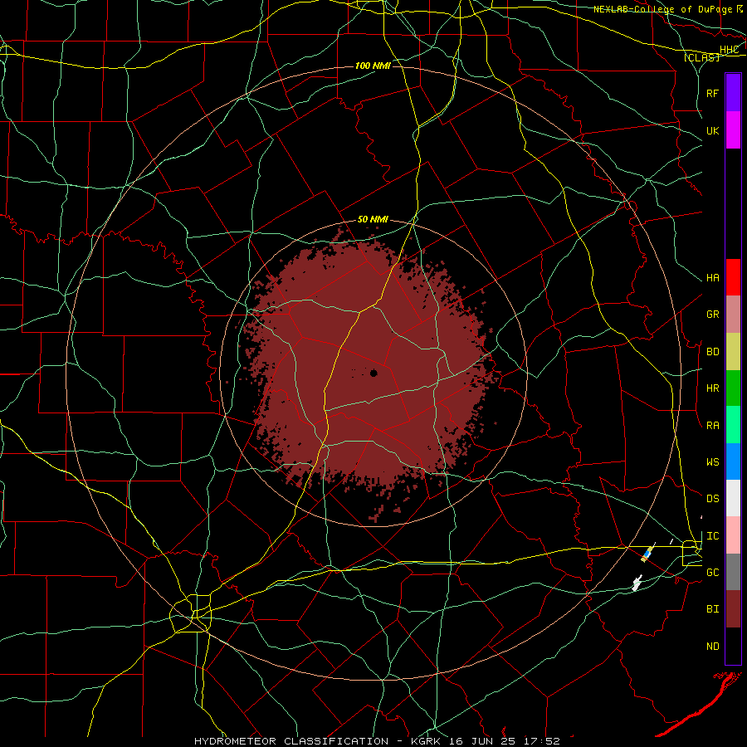Click the black radar site dot at center
Image resolution: width=747 pixels, height=747 pixels.
click(373, 373)
